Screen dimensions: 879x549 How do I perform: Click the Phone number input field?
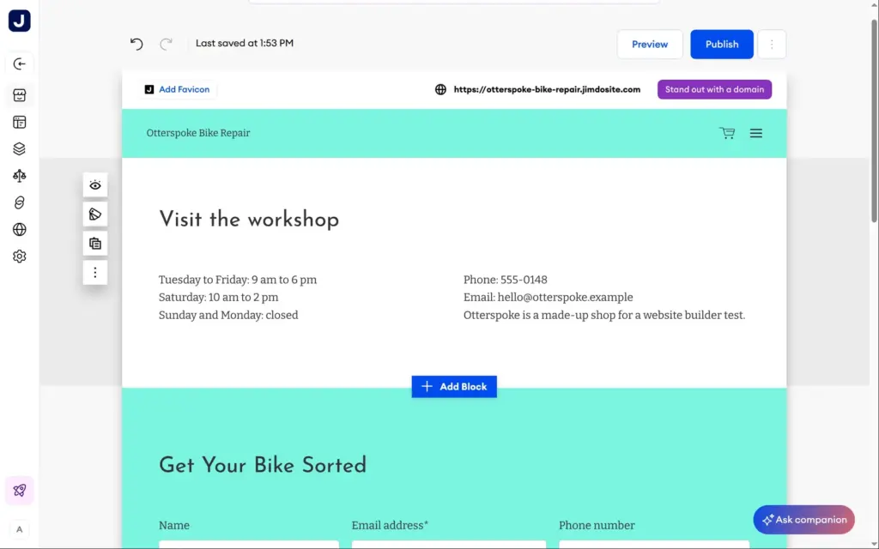click(654, 545)
